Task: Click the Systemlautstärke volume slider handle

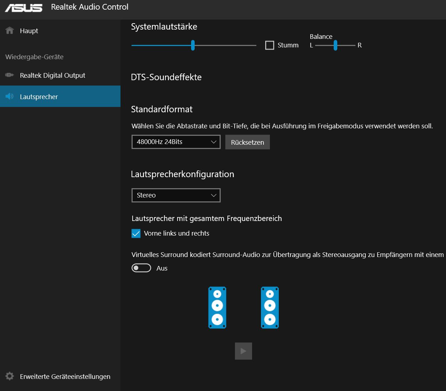Action: coord(193,45)
